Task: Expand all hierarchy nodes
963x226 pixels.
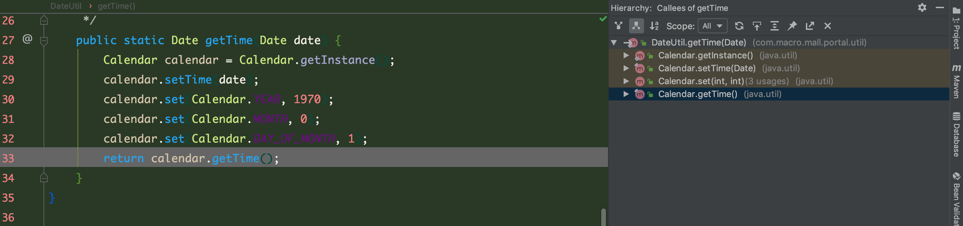Action: pyautogui.click(x=775, y=26)
